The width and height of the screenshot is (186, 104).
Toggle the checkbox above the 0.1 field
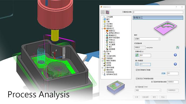pyautogui.click(x=137, y=70)
